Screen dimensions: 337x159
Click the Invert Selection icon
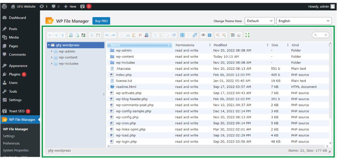tap(195, 35)
